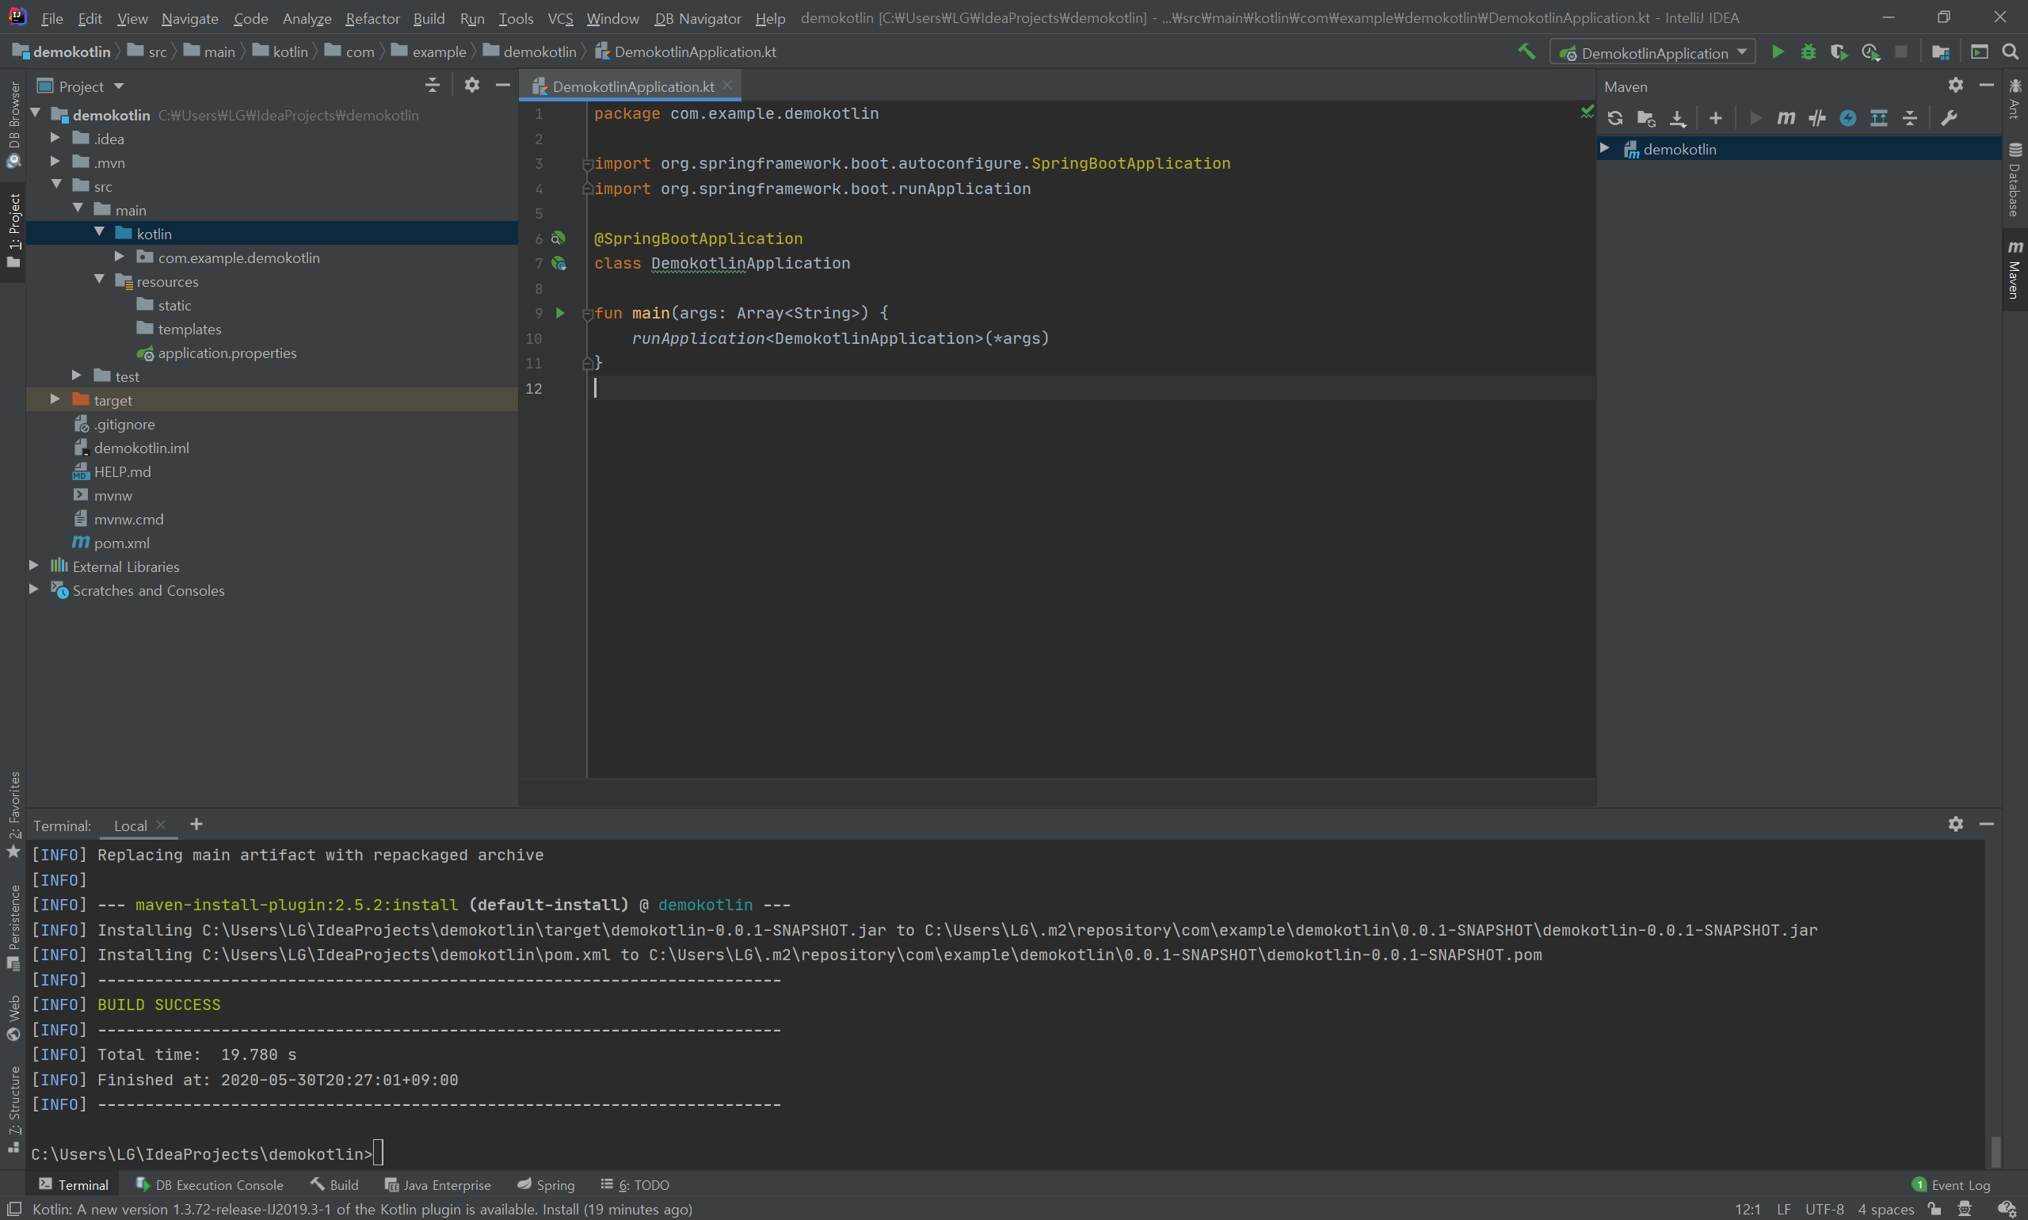Image resolution: width=2028 pixels, height=1220 pixels.
Task: Open the DemokotlinApplication run configuration dropdown
Action: click(x=1653, y=52)
